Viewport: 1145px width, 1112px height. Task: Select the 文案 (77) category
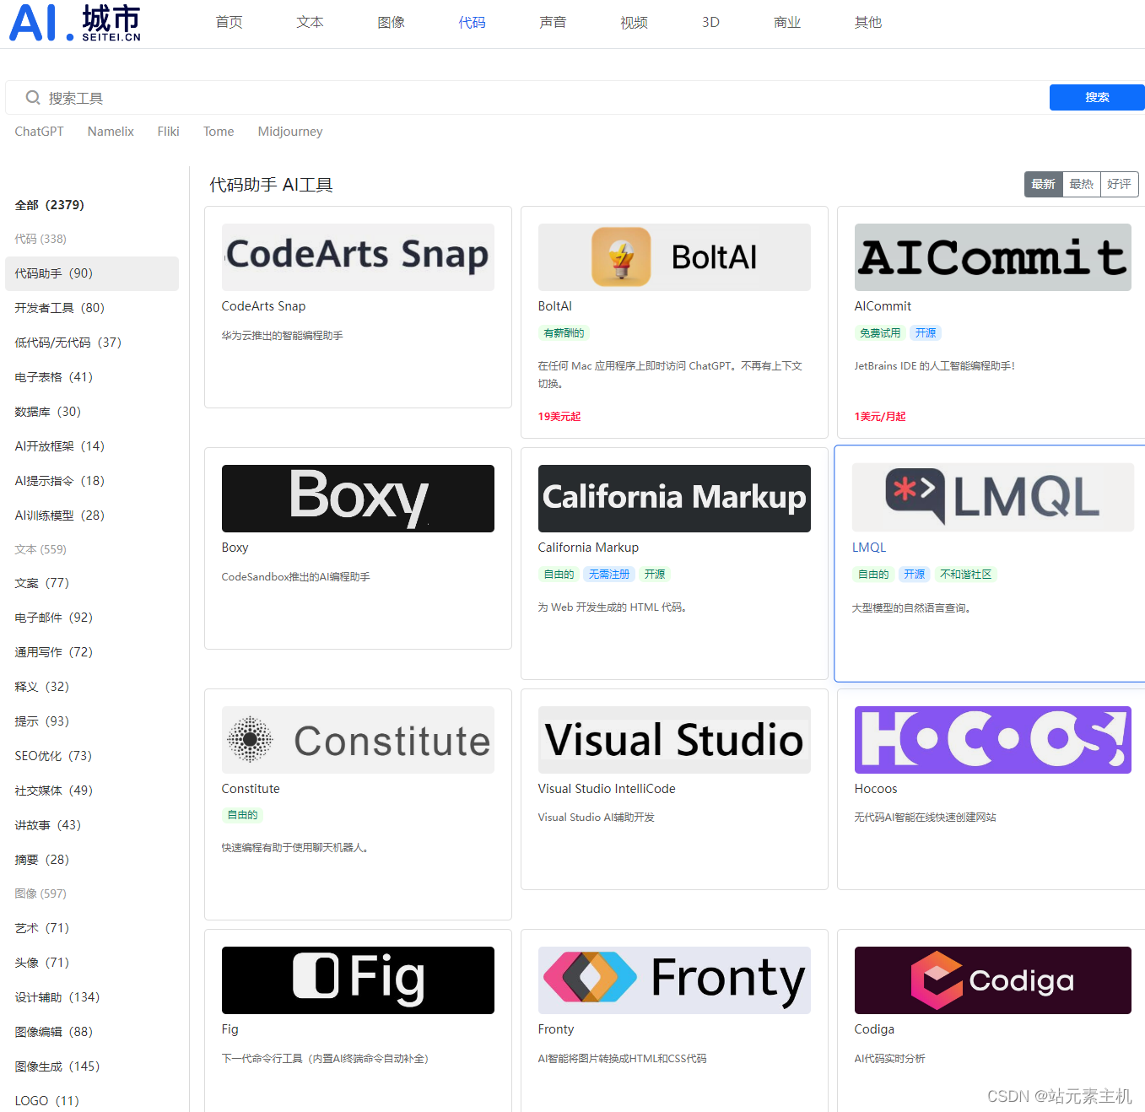tap(41, 583)
